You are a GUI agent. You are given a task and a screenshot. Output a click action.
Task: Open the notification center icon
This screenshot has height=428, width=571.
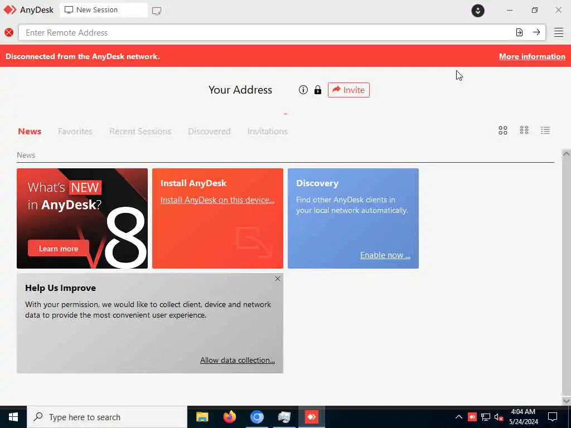553,417
